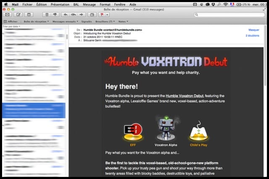This screenshot has width=269, height=179.
Task: Forward the message with the right-arrow icon
Action: (82, 15)
